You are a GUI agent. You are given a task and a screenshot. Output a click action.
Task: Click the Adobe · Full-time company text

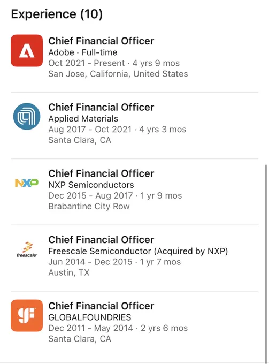(83, 52)
